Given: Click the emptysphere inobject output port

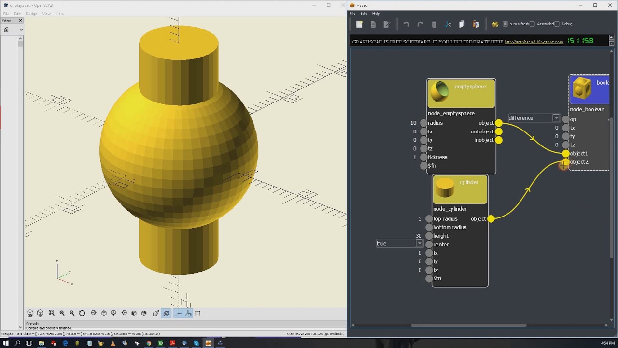Looking at the screenshot, I should click(499, 140).
